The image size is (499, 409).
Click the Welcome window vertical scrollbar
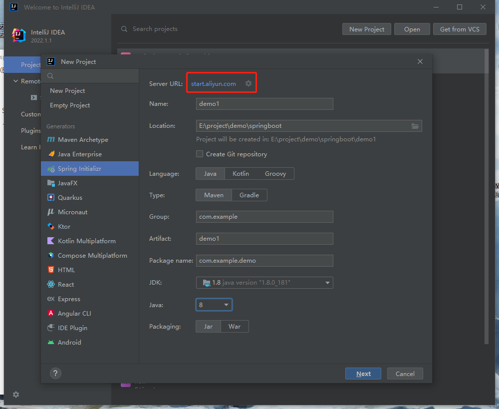(x=486, y=196)
